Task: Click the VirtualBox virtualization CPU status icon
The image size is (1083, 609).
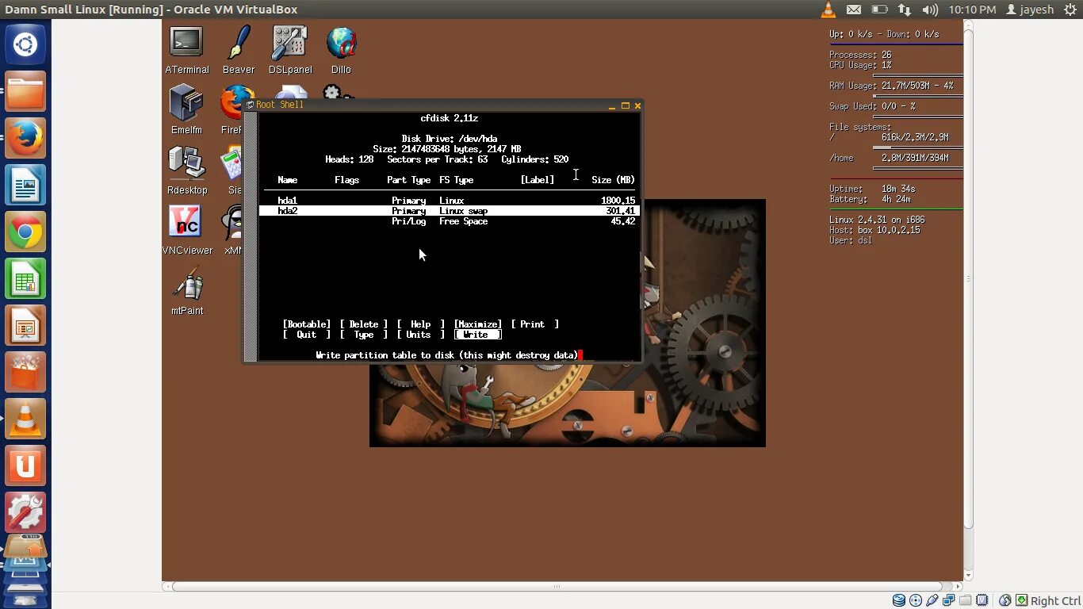Action: pyautogui.click(x=982, y=600)
